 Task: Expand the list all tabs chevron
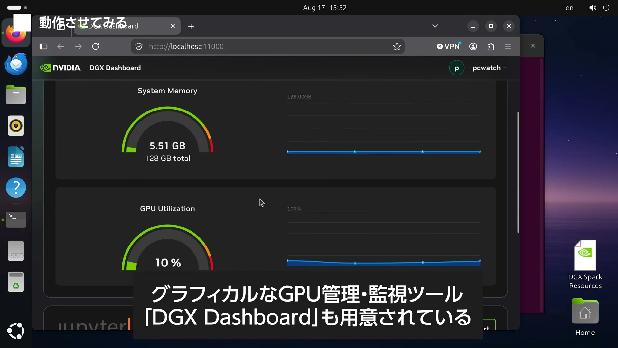(435, 26)
